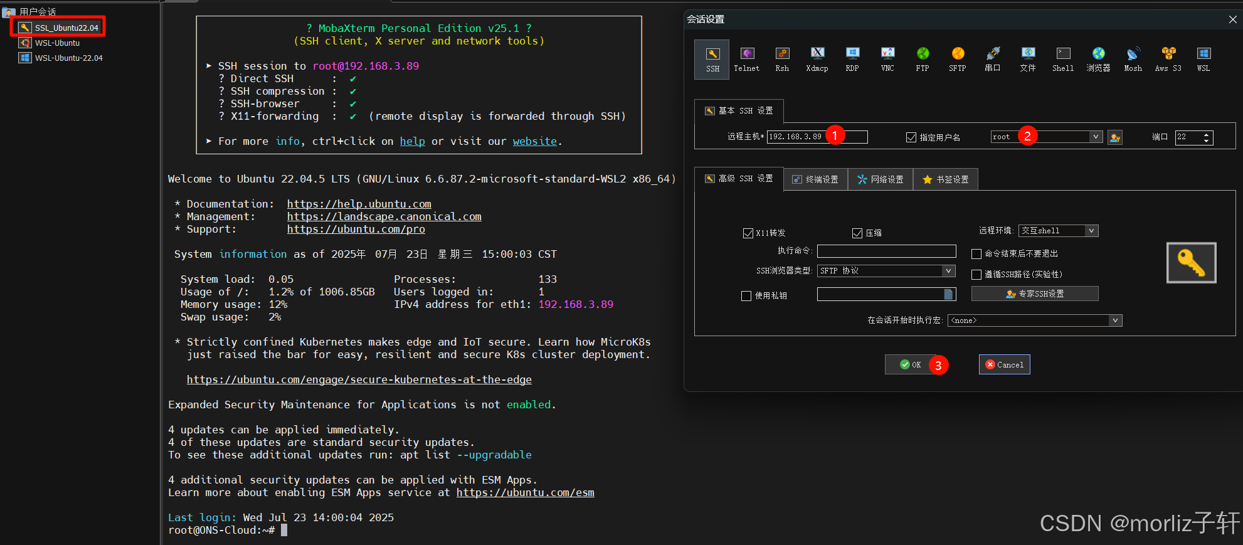Screen dimensions: 1243x545
Task: Select the Aws S3 session icon
Action: pyautogui.click(x=1168, y=60)
